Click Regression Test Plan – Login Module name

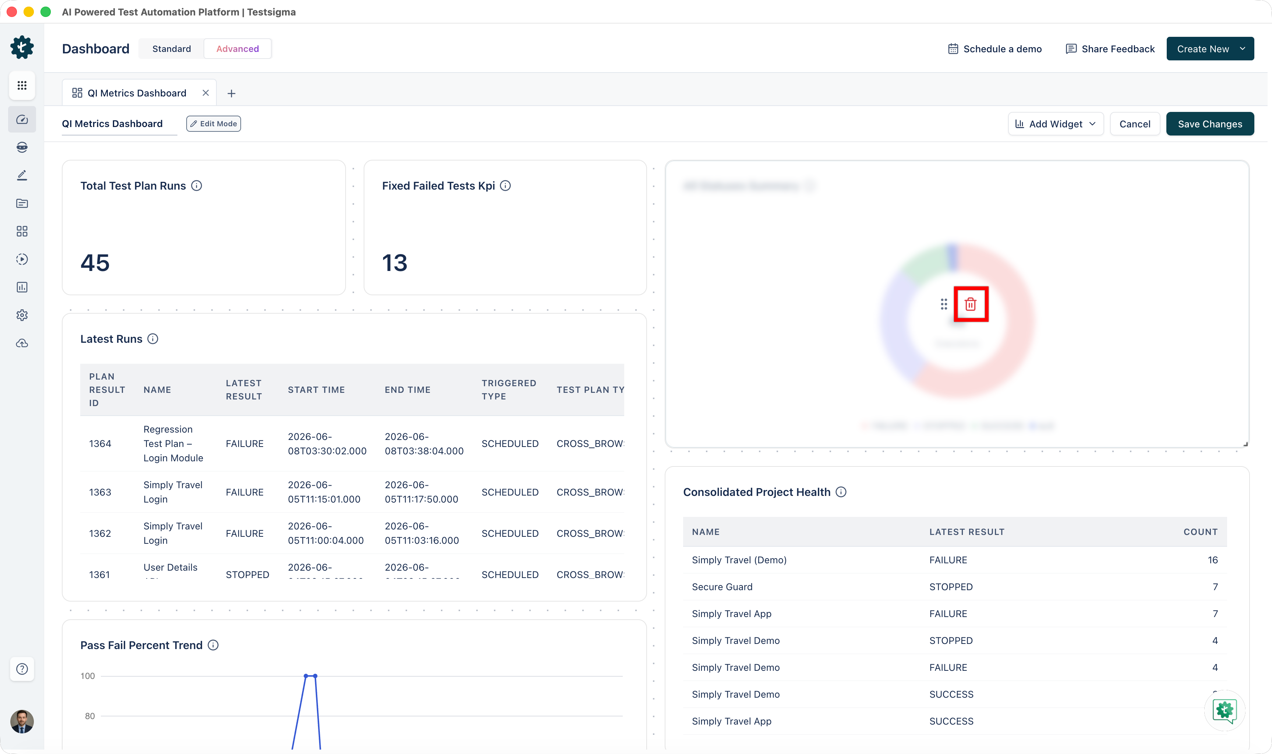[x=173, y=444]
